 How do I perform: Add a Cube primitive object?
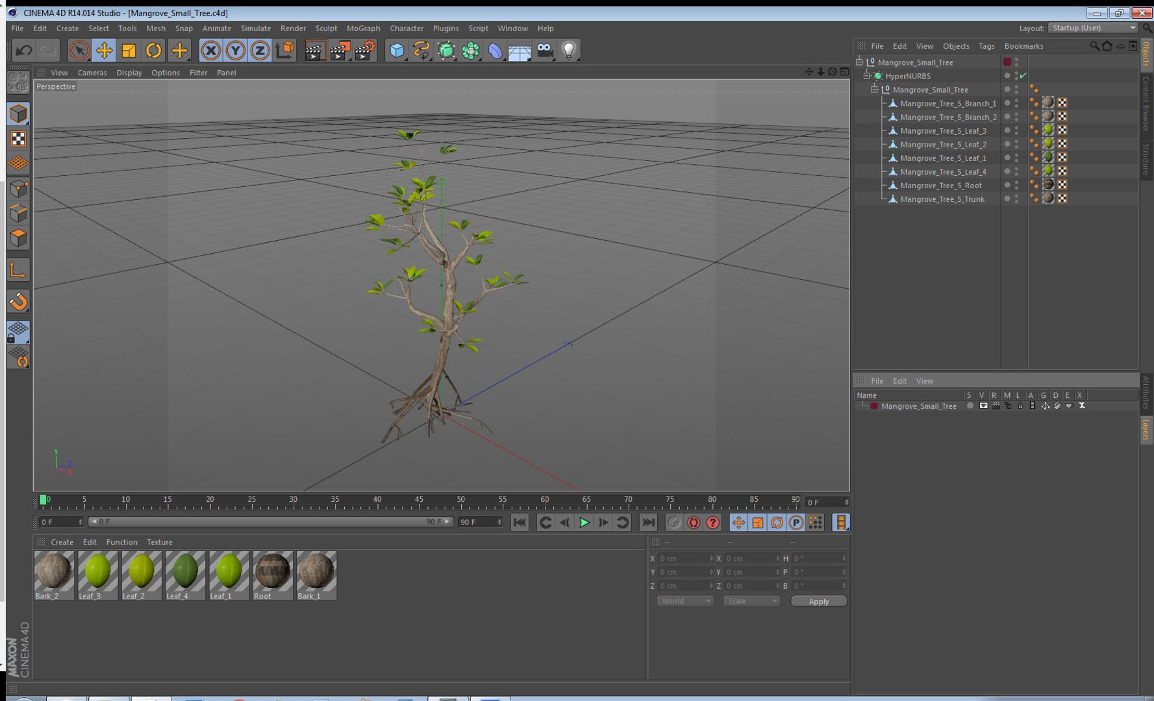coord(397,51)
